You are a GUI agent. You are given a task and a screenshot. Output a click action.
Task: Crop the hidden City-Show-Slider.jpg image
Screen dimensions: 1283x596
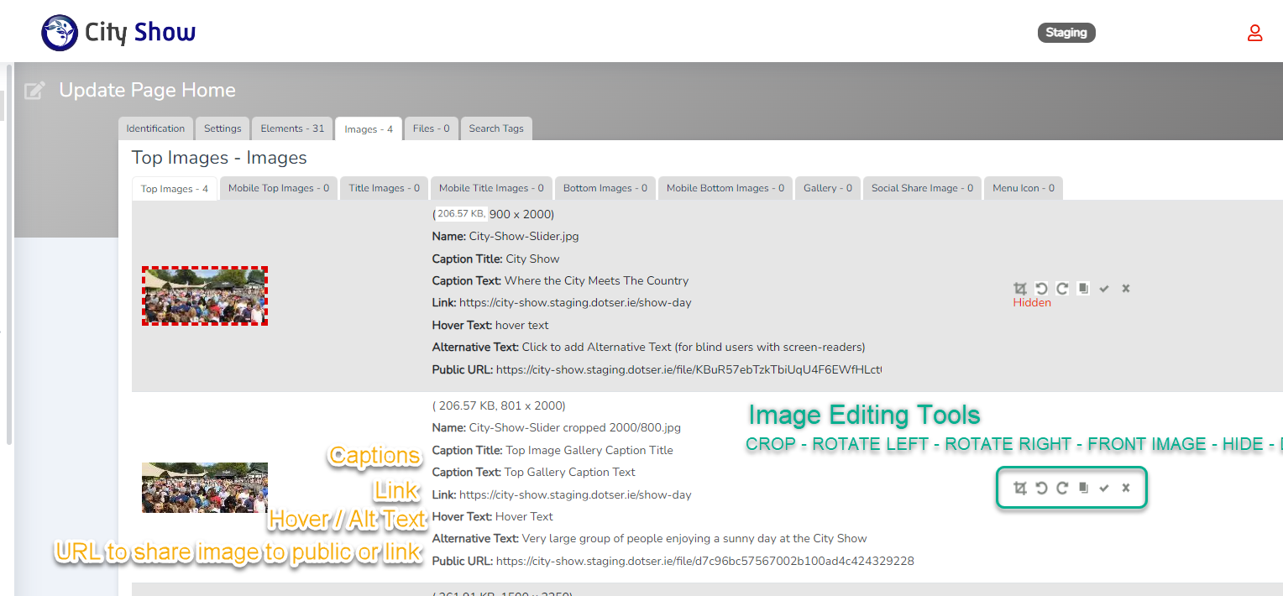point(1020,289)
